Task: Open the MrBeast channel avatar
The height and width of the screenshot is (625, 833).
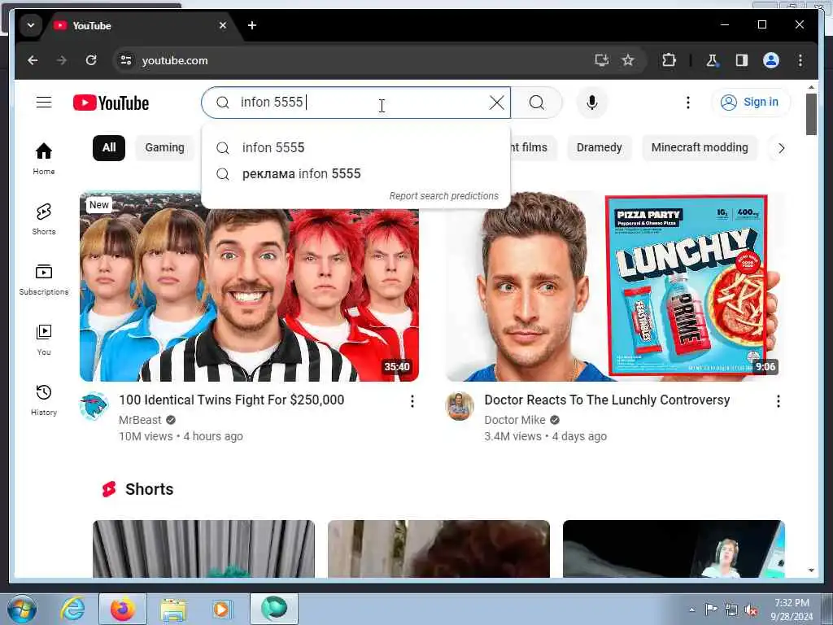Action: click(x=94, y=406)
